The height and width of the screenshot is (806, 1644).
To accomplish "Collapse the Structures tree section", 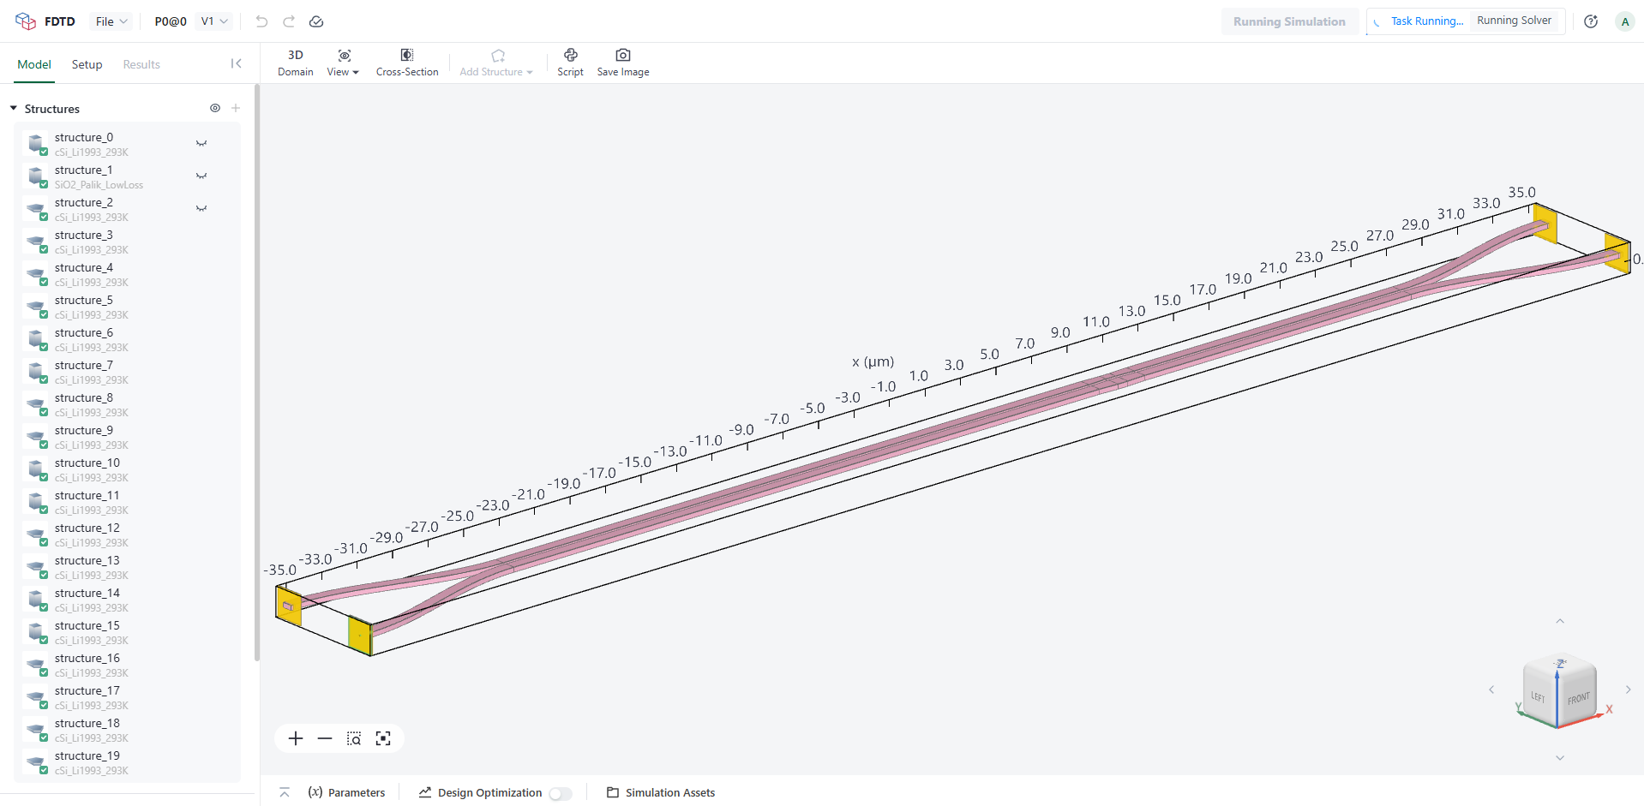I will (x=14, y=109).
